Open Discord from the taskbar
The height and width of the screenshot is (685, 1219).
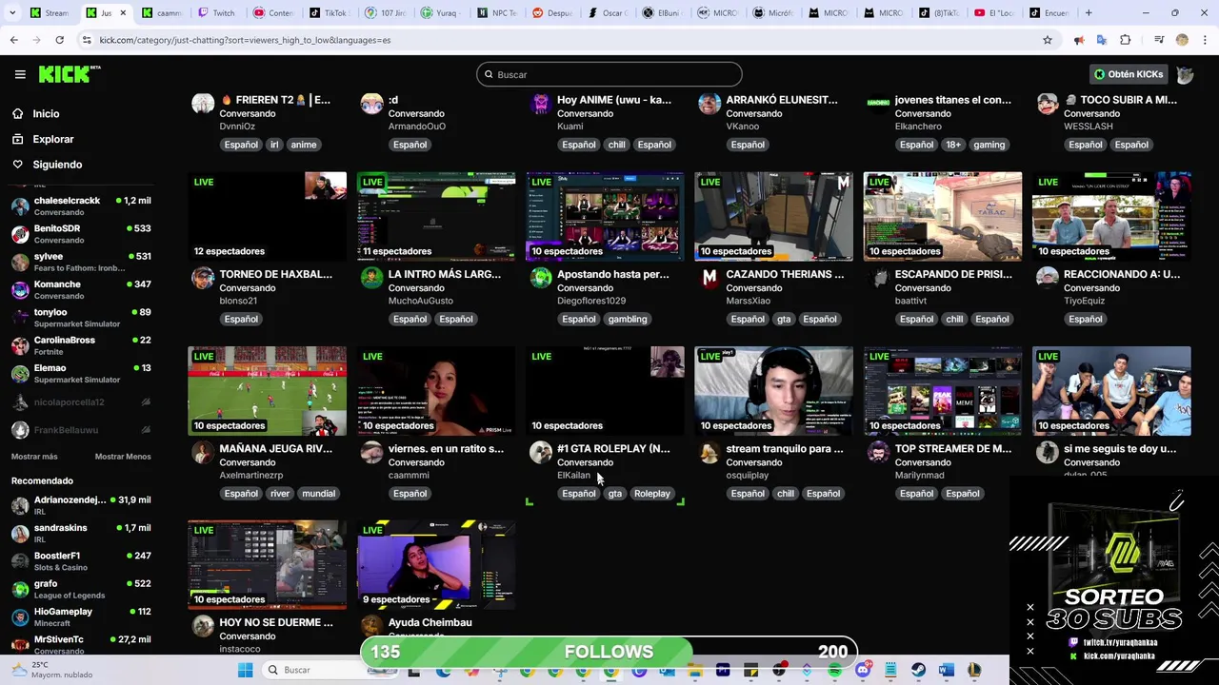point(863,670)
